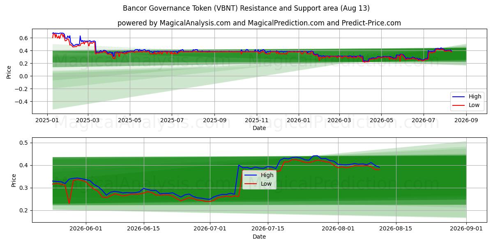Click the '2026-07' x-axis label
493x246 pixels.
[x=423, y=121]
